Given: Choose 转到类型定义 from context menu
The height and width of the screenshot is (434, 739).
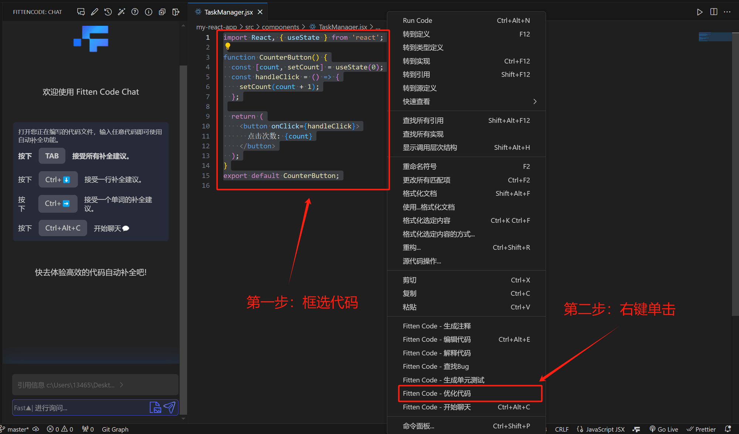Looking at the screenshot, I should tap(466, 48).
